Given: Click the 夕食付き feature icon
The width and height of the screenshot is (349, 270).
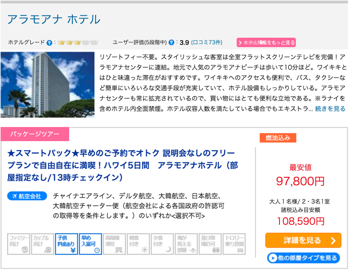Looking at the screenshot, I should pos(162,244).
